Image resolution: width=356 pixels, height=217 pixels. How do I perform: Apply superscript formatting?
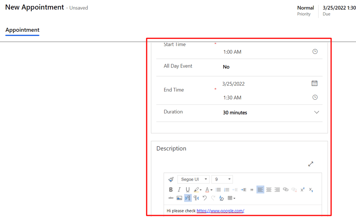coord(302,190)
